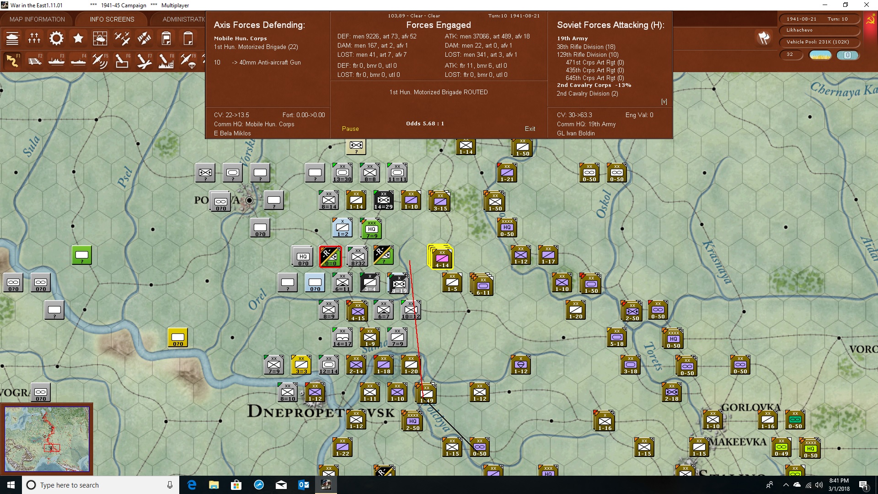
Task: Select 38th Rifle Division (18) entry
Action: pyautogui.click(x=586, y=47)
